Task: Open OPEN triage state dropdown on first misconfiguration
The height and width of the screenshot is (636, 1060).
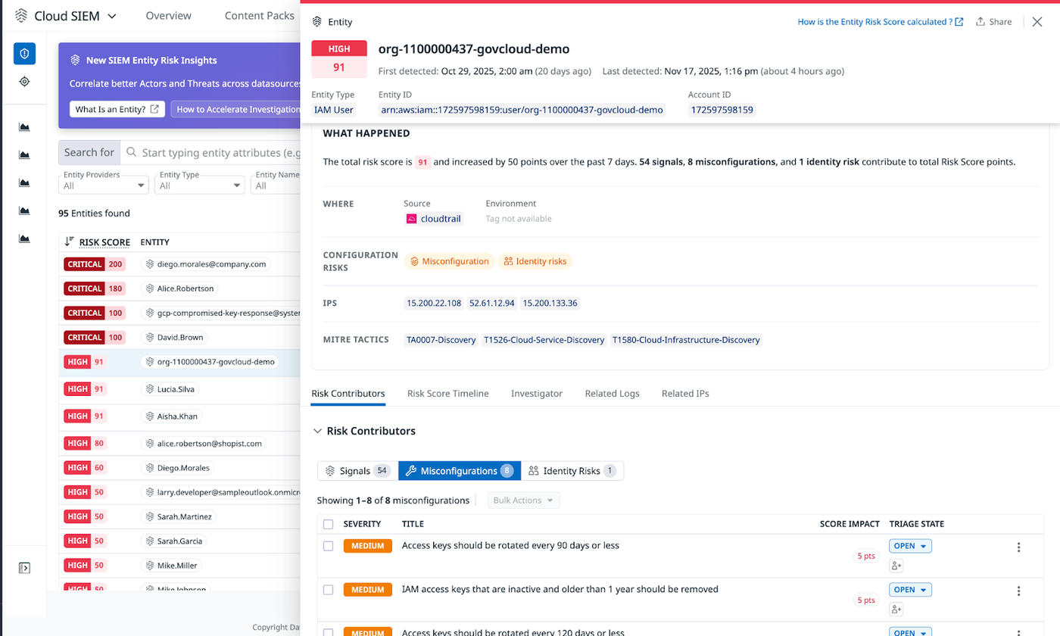Action: [910, 546]
